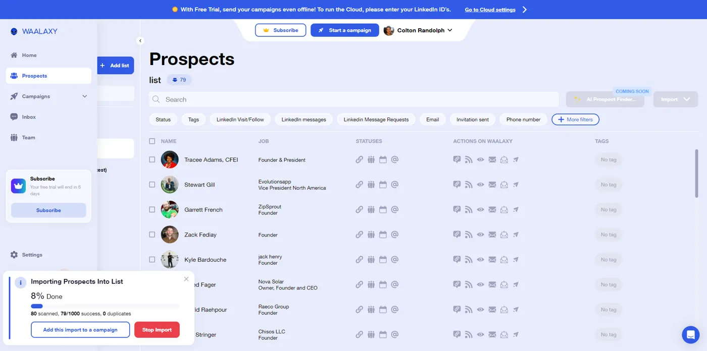Viewport: 707px width, 351px height.
Task: Click the open envelope icon for Kyle Bardouche
Action: pyautogui.click(x=504, y=260)
